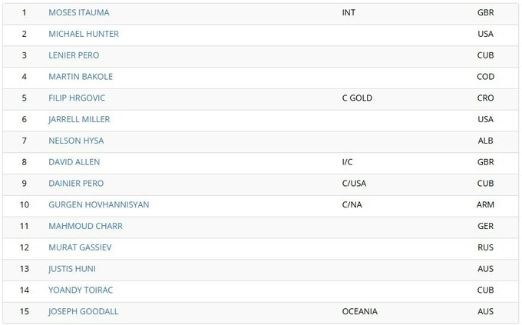View the Nelson Hysa link
This screenshot has width=522, height=325.
[x=76, y=141]
